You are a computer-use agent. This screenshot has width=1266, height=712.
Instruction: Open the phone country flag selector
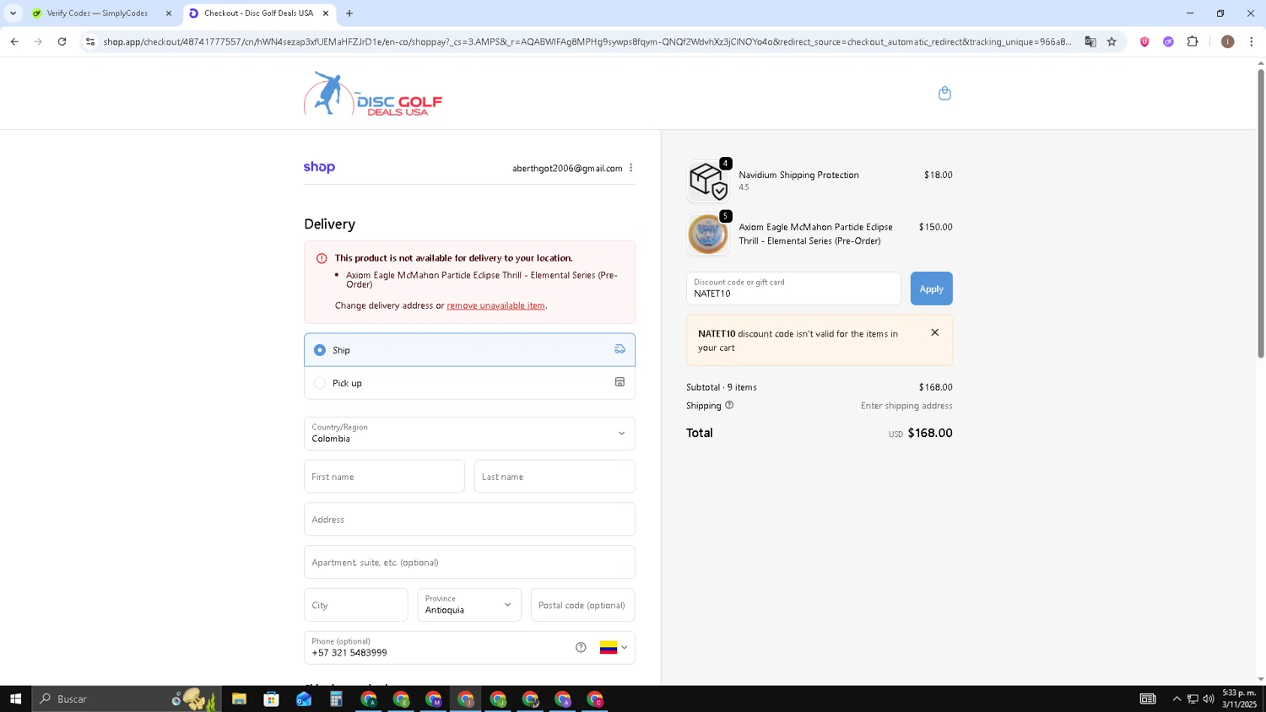coord(614,647)
